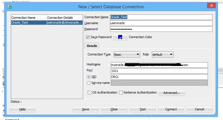The height and width of the screenshot is (120, 223).
Task: Click the Username input field
Action: coord(161,23)
